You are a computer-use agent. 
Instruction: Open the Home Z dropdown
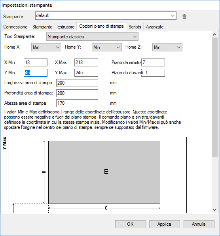[167, 47]
